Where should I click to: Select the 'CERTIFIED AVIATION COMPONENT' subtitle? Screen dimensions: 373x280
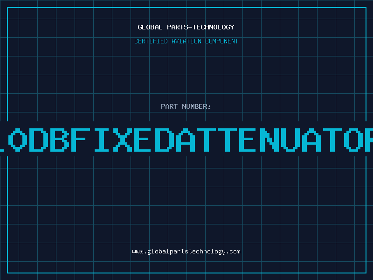pyautogui.click(x=186, y=41)
